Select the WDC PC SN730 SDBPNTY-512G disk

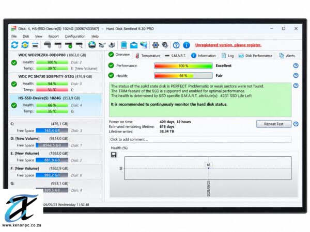pos(56,84)
